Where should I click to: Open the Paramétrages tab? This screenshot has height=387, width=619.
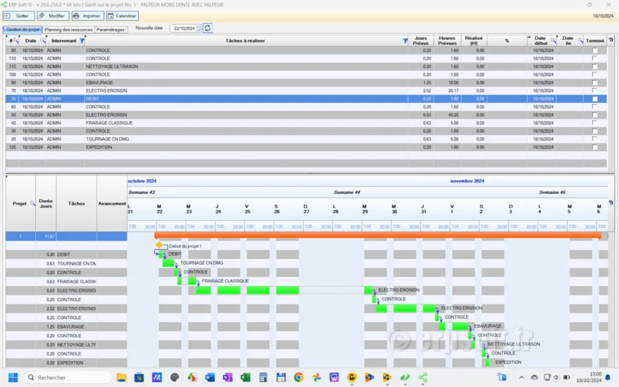111,28
